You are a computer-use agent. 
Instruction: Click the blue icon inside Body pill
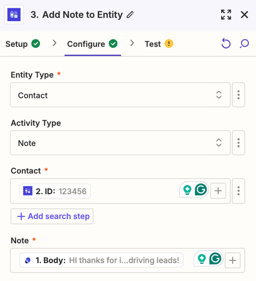(x=28, y=260)
